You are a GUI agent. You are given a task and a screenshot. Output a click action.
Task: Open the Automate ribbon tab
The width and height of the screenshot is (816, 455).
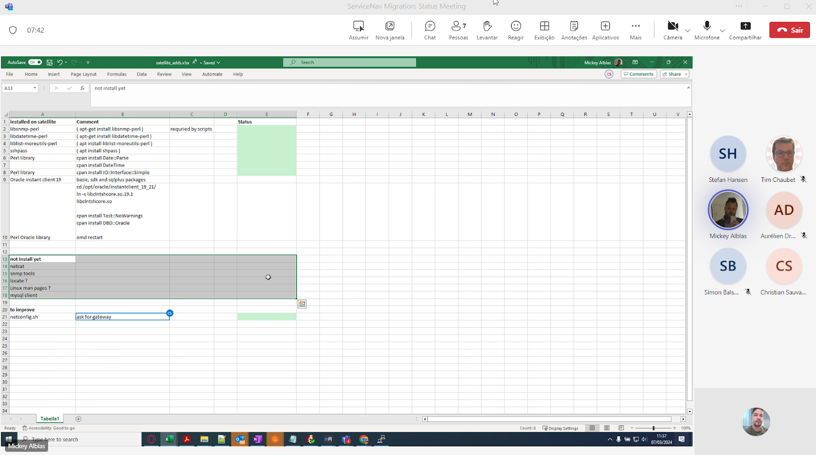tap(212, 74)
